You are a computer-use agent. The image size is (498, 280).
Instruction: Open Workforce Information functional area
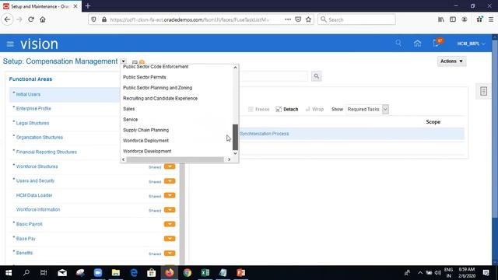[x=38, y=210]
